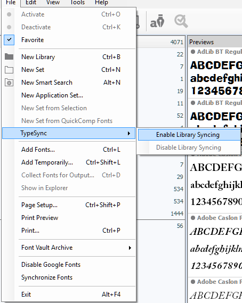
Task: Click the font preview pen icon in toolbar
Action: 157,21
